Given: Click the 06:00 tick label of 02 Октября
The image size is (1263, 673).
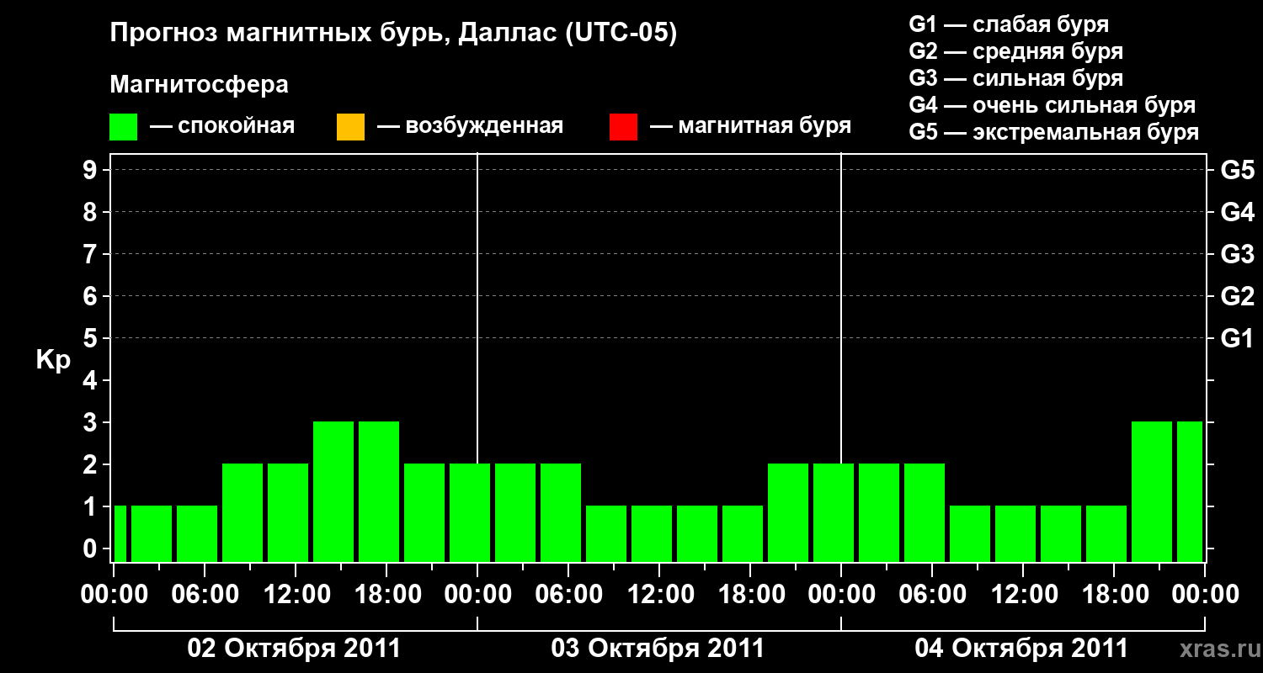Looking at the screenshot, I should (205, 595).
